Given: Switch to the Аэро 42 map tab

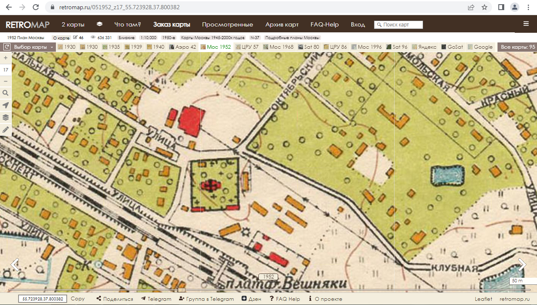Looking at the screenshot, I should click(x=183, y=47).
